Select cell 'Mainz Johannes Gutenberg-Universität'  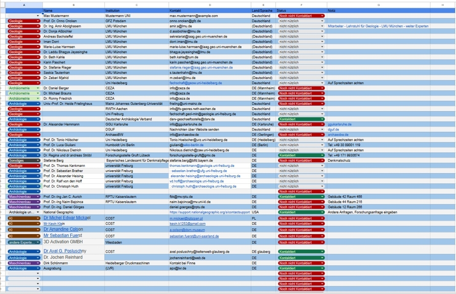pyautogui.click(x=137, y=103)
